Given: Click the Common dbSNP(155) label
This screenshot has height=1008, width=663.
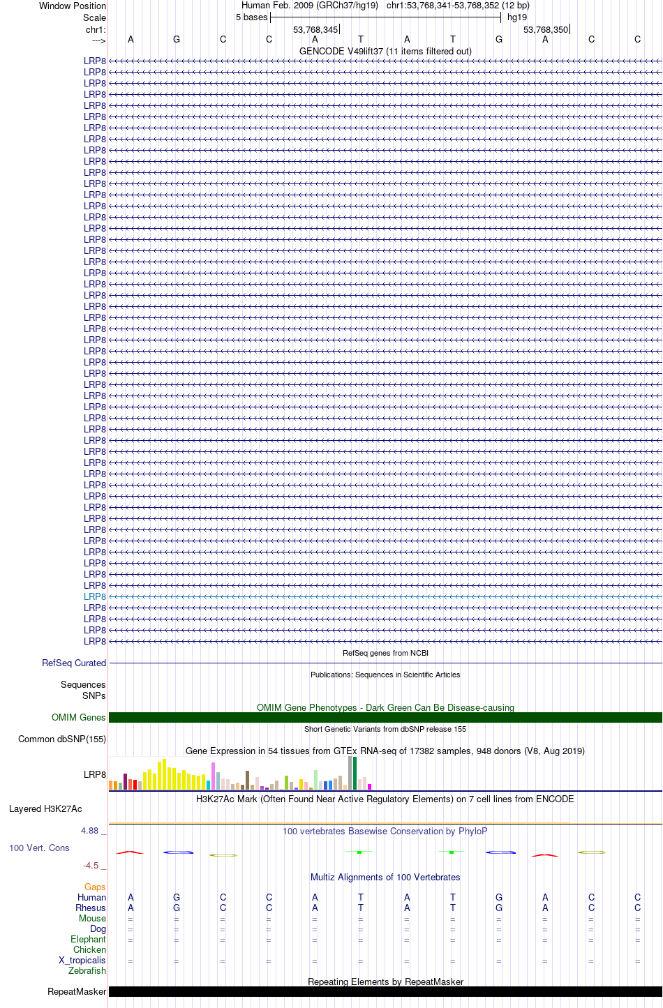Looking at the screenshot, I should [x=62, y=739].
